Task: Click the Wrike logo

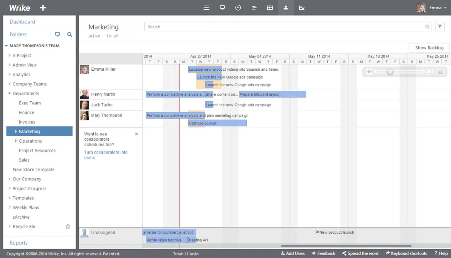Action: [19, 8]
